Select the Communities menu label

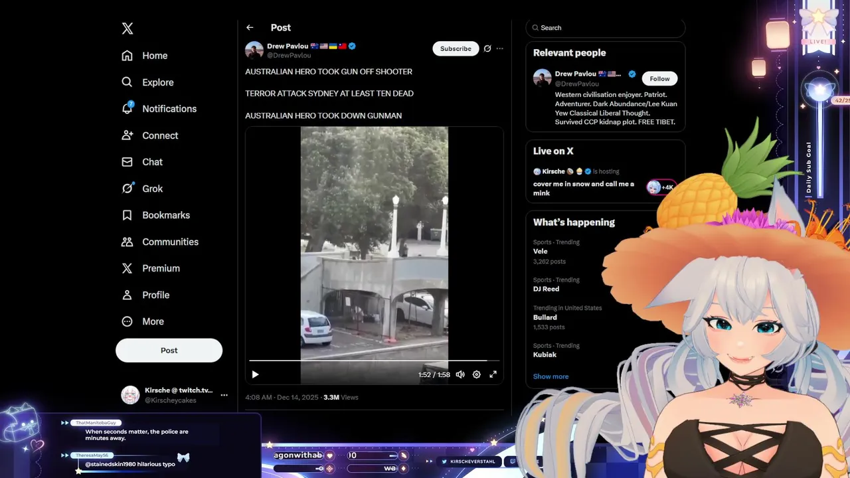(170, 242)
